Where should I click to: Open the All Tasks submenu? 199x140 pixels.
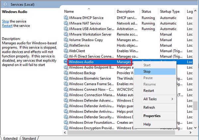click(155, 99)
